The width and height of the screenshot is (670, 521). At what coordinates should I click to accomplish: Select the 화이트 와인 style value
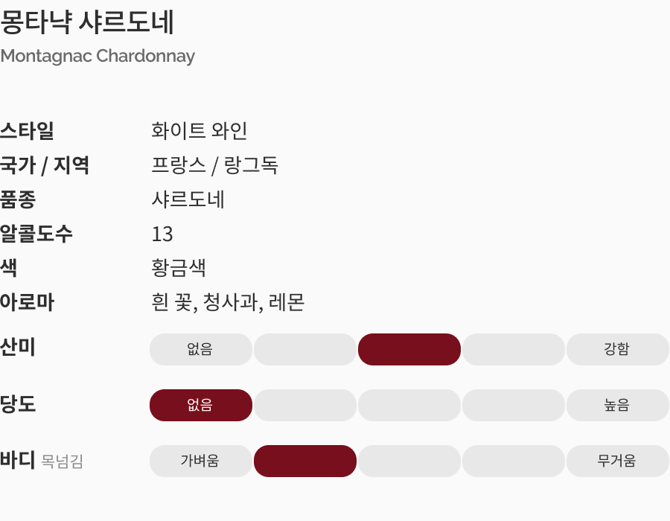tap(200, 131)
